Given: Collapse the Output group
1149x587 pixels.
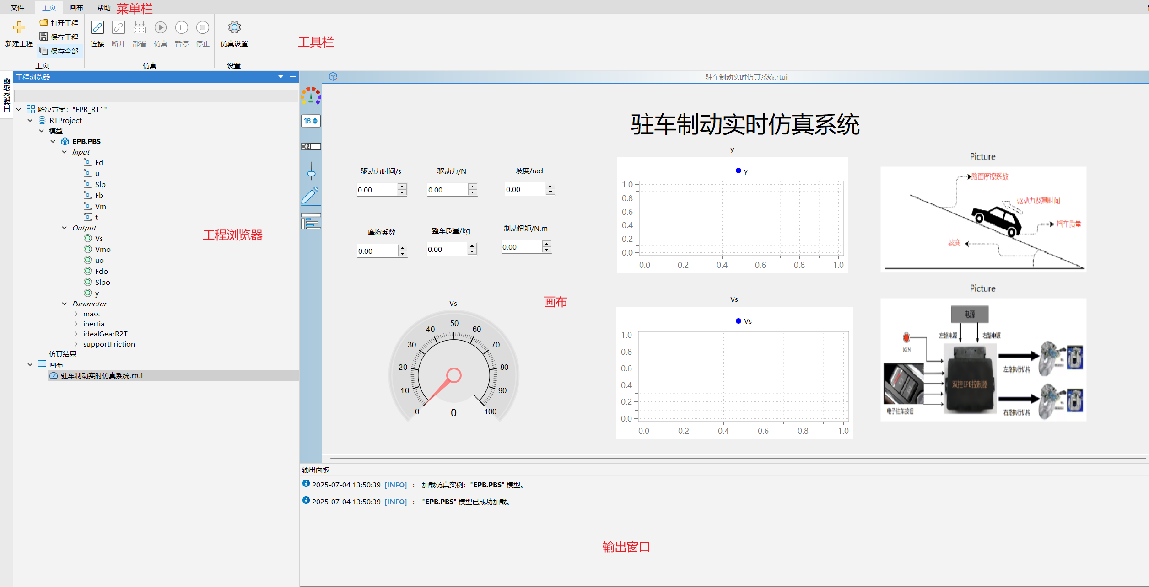Looking at the screenshot, I should click(65, 228).
